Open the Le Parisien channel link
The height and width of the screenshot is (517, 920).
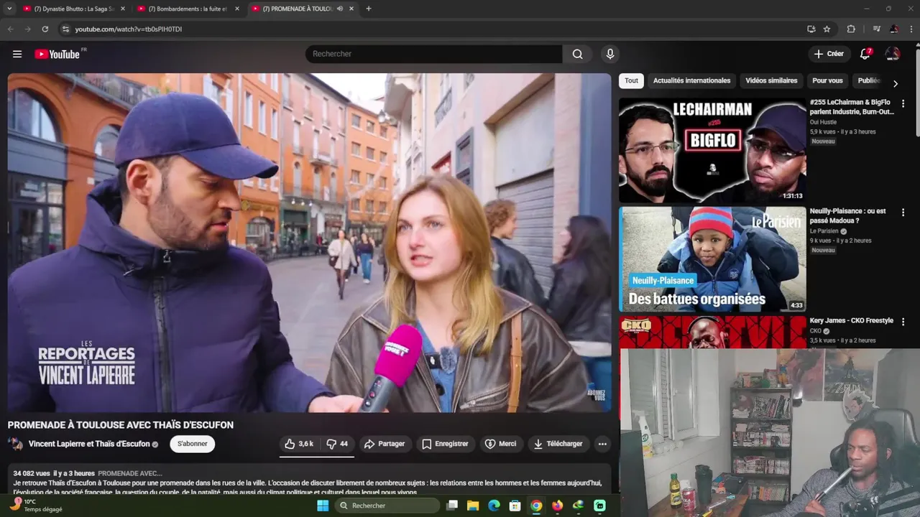pos(824,231)
